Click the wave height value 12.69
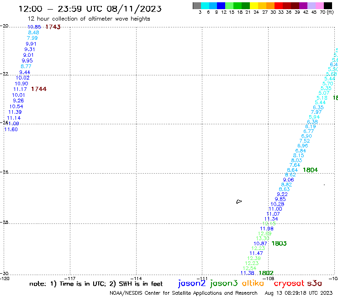Viewport: 338px width, 297px height. (x=265, y=233)
